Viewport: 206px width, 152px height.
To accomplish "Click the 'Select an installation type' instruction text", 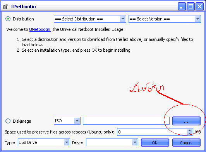I will coord(77,50).
